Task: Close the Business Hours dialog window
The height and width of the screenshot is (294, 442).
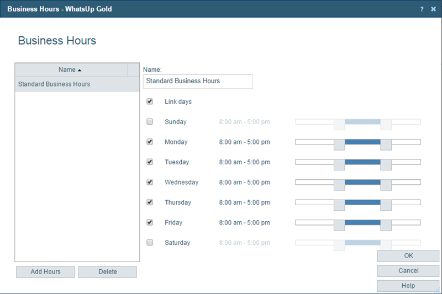Action: [433, 9]
